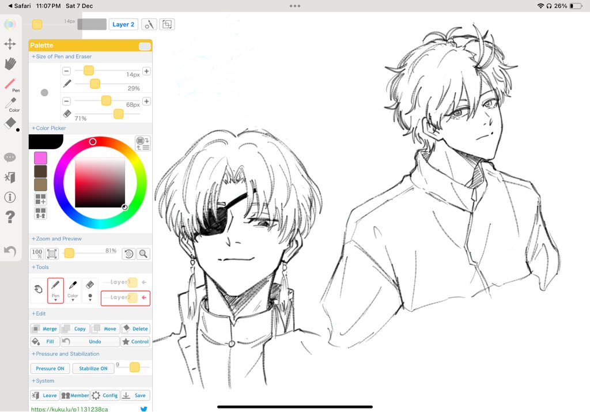Open pen settings icon next to Layer 2
Viewport: 590px width, 412px height.
(x=149, y=24)
